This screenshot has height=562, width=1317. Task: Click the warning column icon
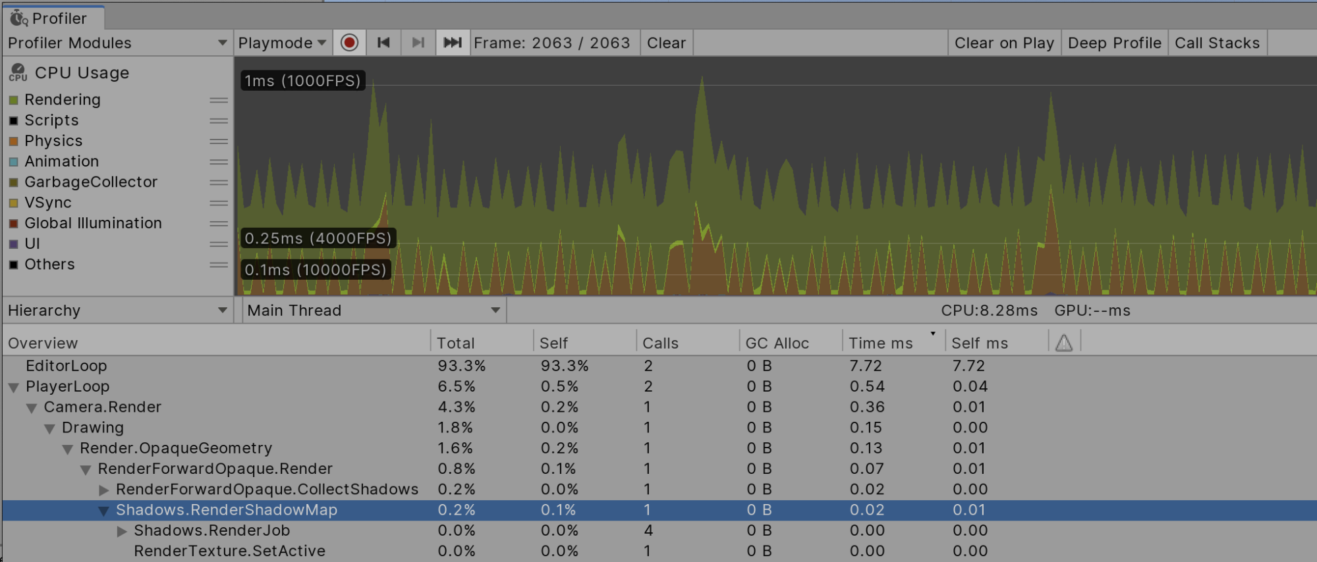(1063, 343)
